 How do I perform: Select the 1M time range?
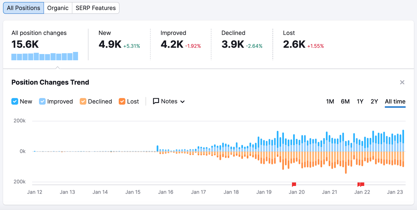330,101
